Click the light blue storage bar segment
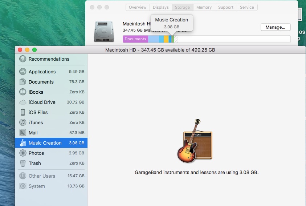The width and height of the screenshot is (306, 206). [x=154, y=39]
